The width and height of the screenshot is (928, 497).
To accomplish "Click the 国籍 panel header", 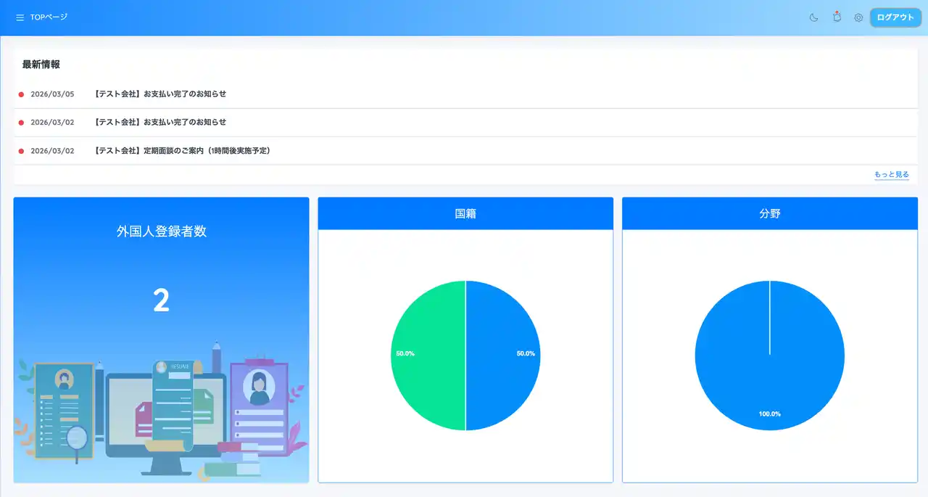I will [x=465, y=214].
